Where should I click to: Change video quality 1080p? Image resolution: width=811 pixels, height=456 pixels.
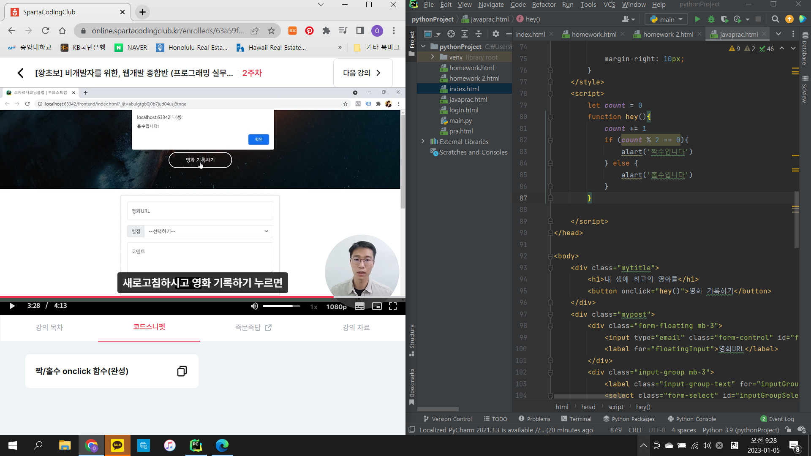pos(336,307)
